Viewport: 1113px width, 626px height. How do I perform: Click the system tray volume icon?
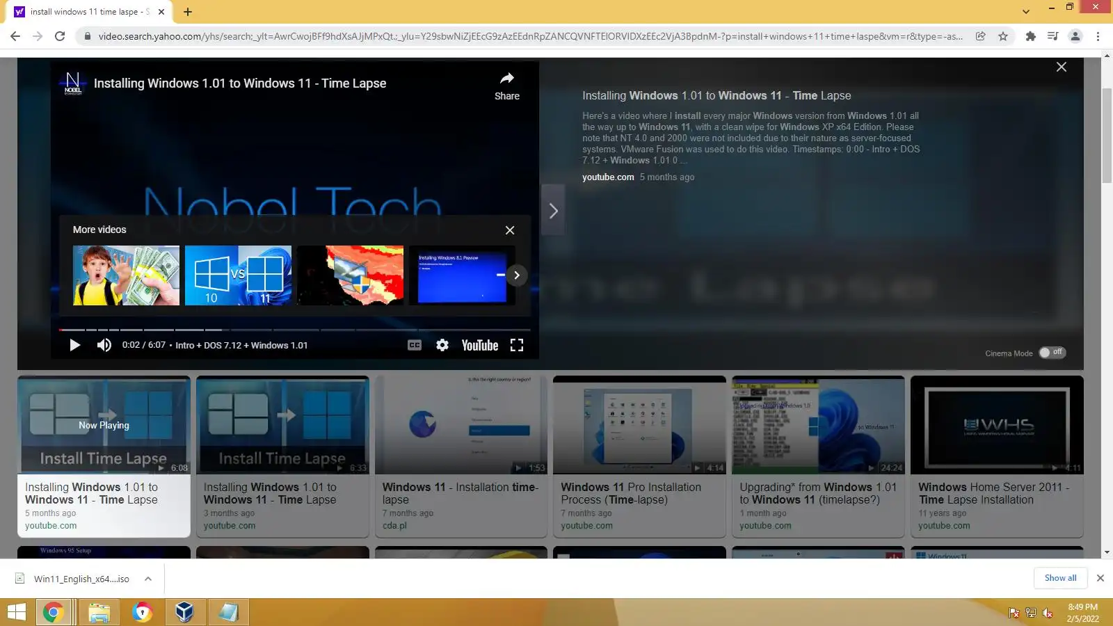point(1047,613)
